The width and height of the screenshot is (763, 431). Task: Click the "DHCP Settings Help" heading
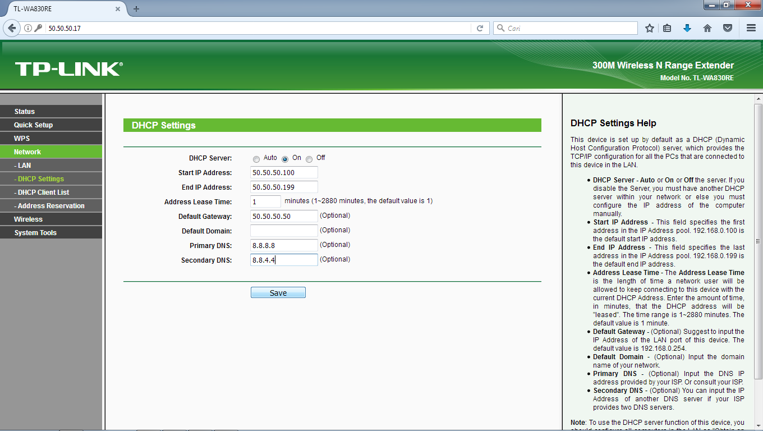(613, 123)
